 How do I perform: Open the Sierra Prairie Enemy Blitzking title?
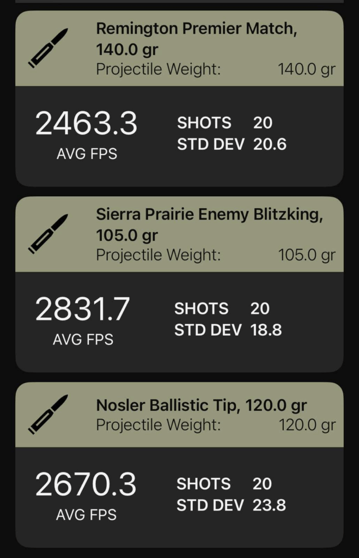[209, 225]
